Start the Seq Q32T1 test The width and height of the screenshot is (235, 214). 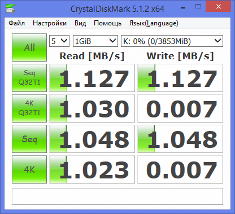[x=29, y=78]
